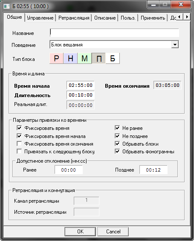Enable Фиксировать время окончания
The width and height of the screenshot is (194, 241).
[19, 144]
